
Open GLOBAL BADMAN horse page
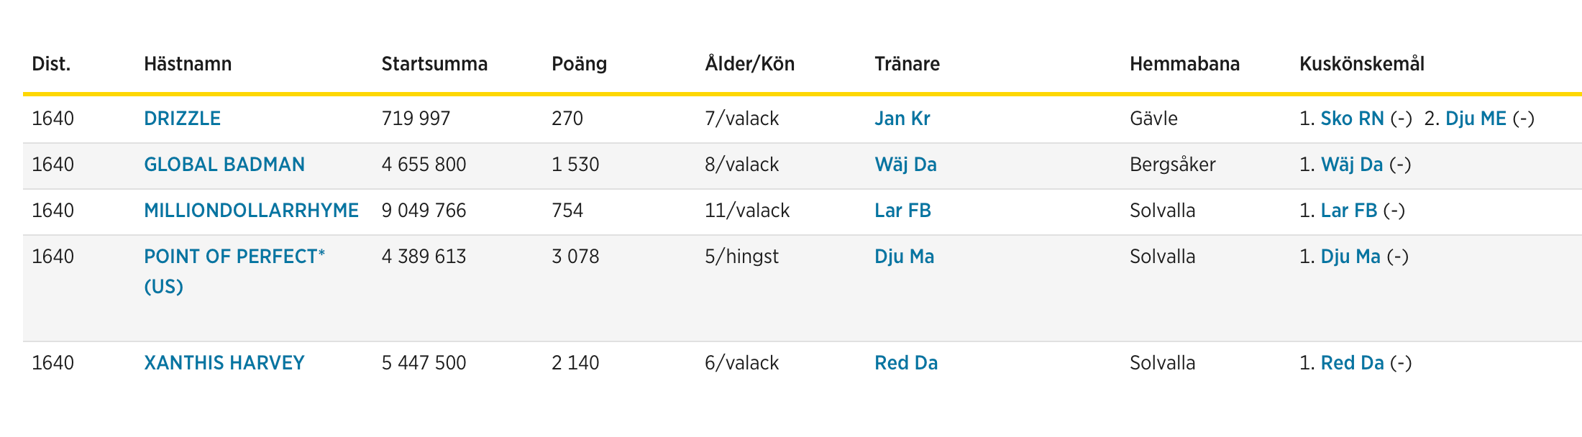[x=224, y=165]
